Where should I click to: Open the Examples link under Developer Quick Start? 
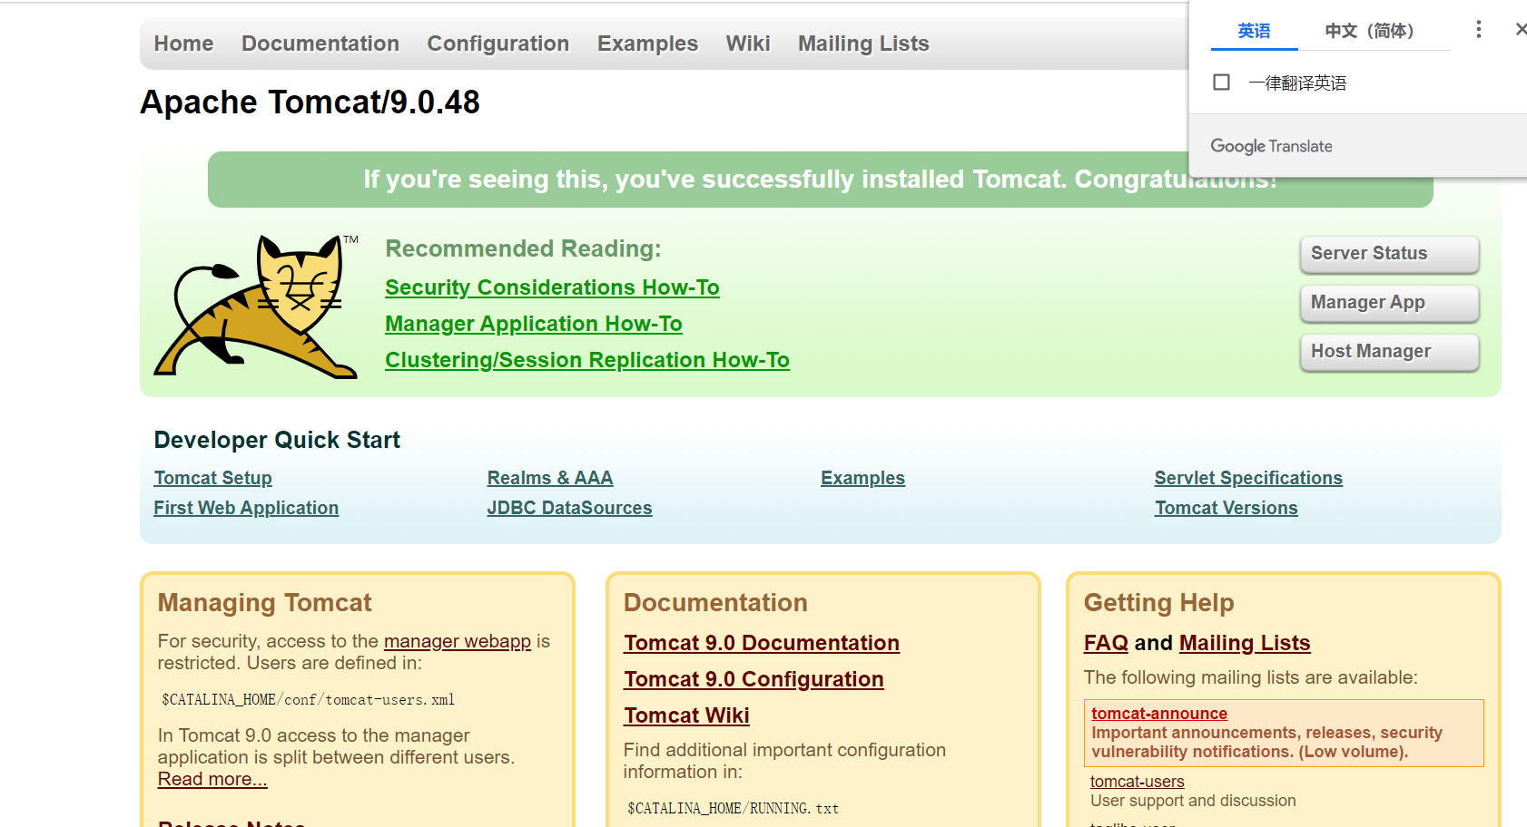(x=862, y=478)
